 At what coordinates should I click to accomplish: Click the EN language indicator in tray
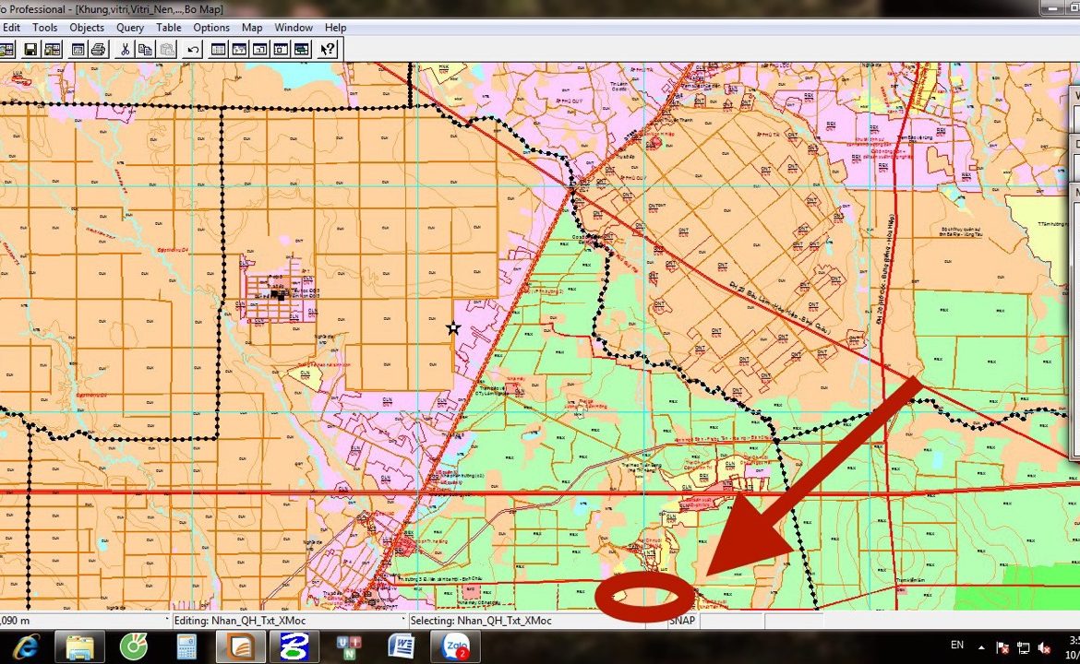956,645
